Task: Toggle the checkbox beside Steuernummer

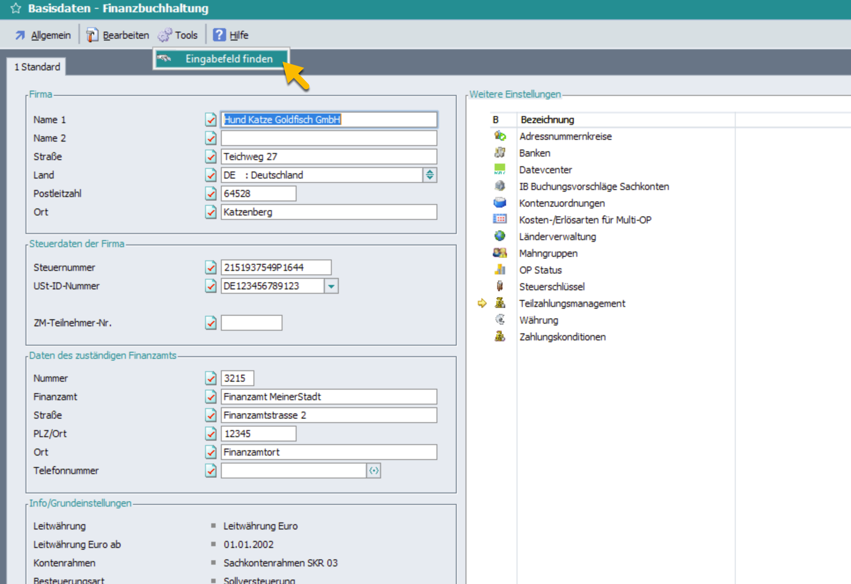Action: [x=211, y=267]
